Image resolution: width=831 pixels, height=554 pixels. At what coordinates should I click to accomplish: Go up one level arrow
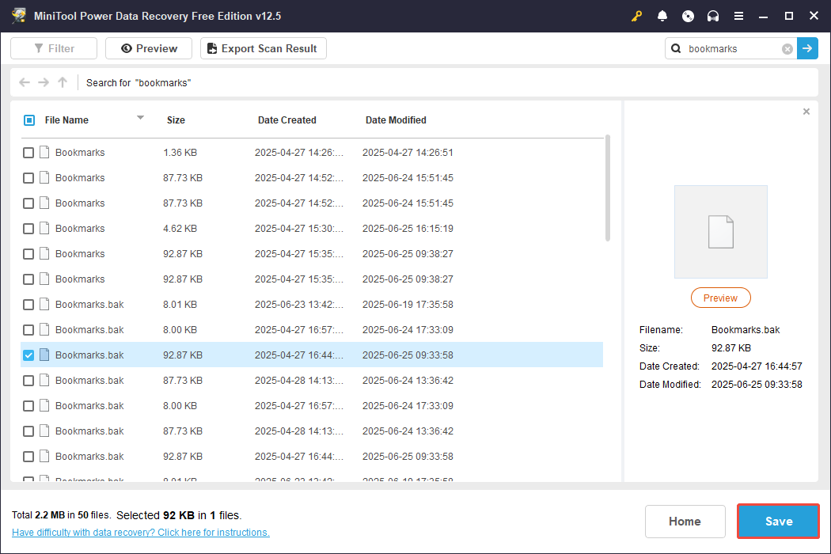point(63,82)
